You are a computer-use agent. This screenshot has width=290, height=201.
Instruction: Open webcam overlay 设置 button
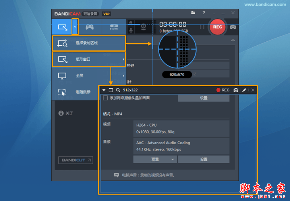(204, 98)
